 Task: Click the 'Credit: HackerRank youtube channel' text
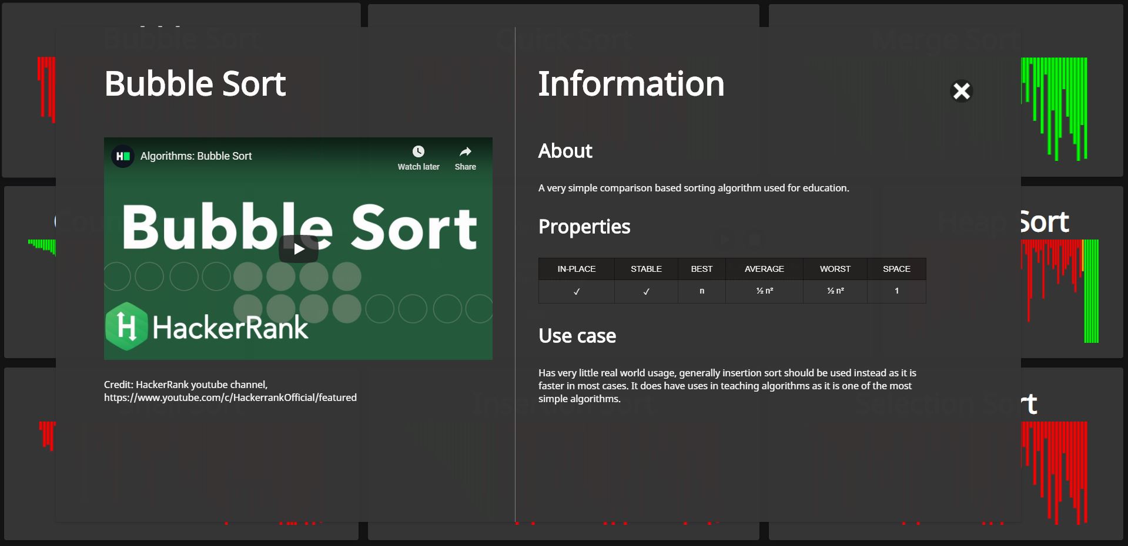186,385
